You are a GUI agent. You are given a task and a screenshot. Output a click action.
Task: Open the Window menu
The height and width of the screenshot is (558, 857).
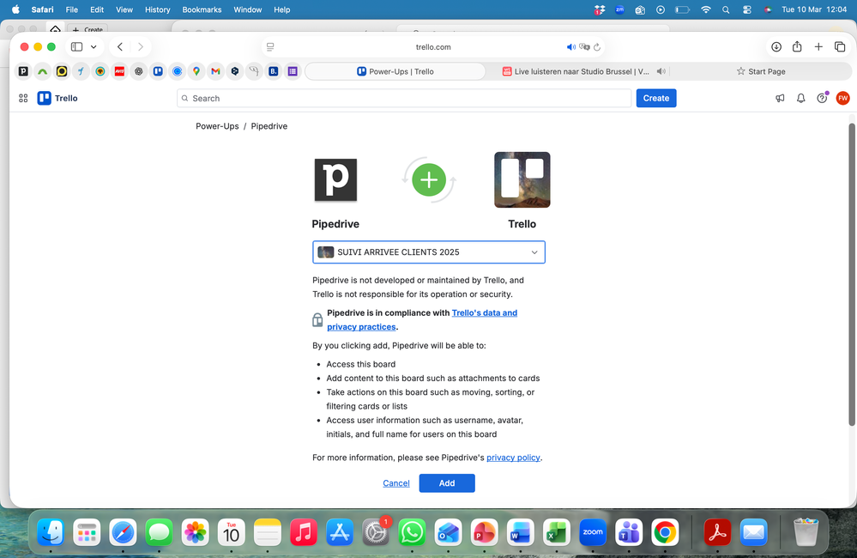248,9
